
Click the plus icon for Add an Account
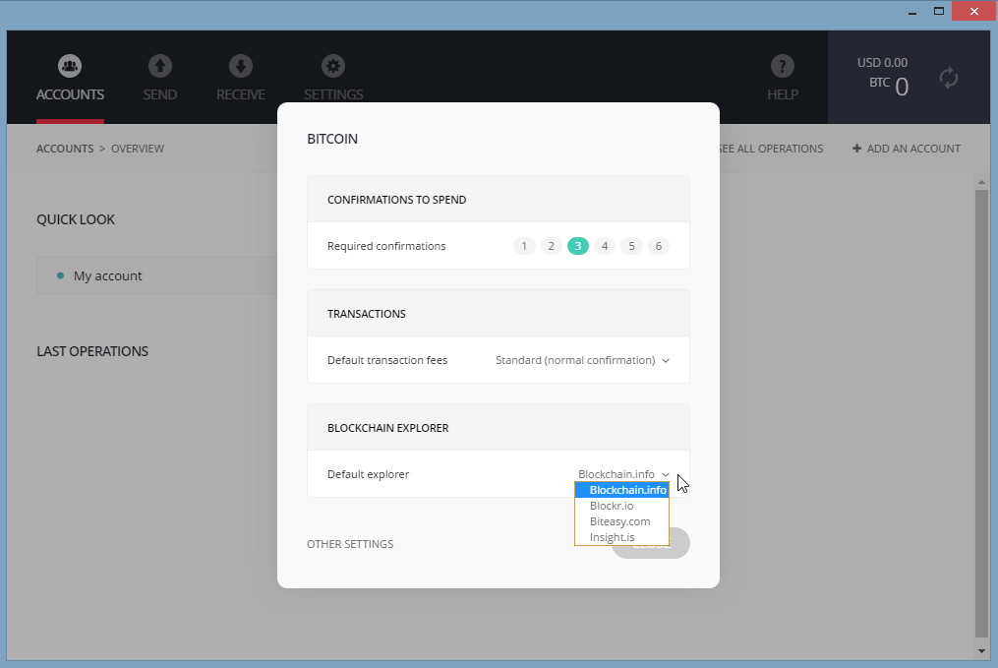pos(856,149)
